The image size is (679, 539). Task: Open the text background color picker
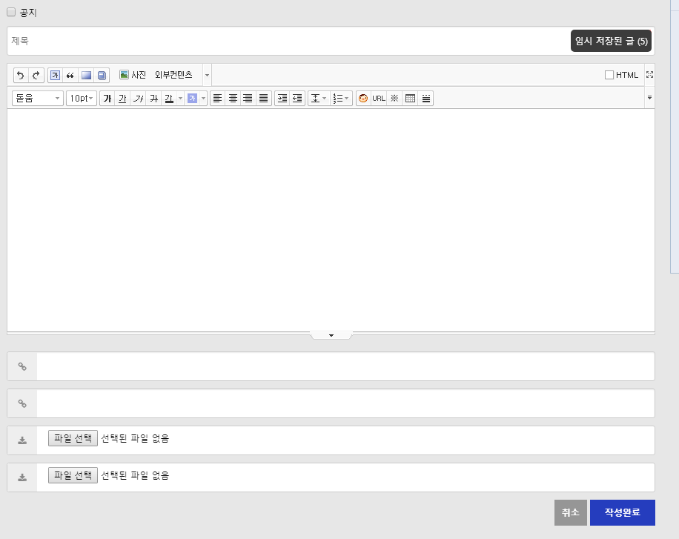click(x=193, y=99)
